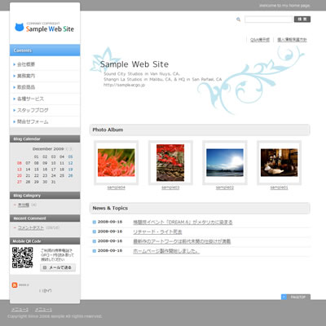
Task: Open the 個人情報保護方針 privacy link
Action: pyautogui.click(x=292, y=40)
